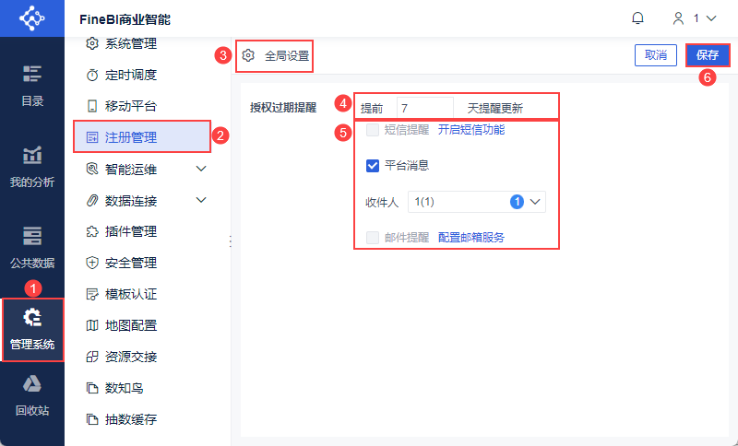Screen dimensions: 738x446
Task: Open 我的分析 chart icon in sidebar
Action: tap(32, 155)
